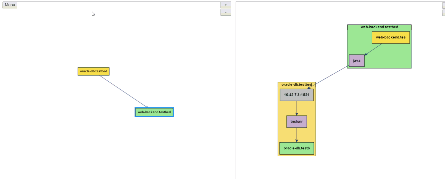The height and width of the screenshot is (181, 445).
Task: Click the plus zoom-in button in left panel
Action: coord(226,5)
